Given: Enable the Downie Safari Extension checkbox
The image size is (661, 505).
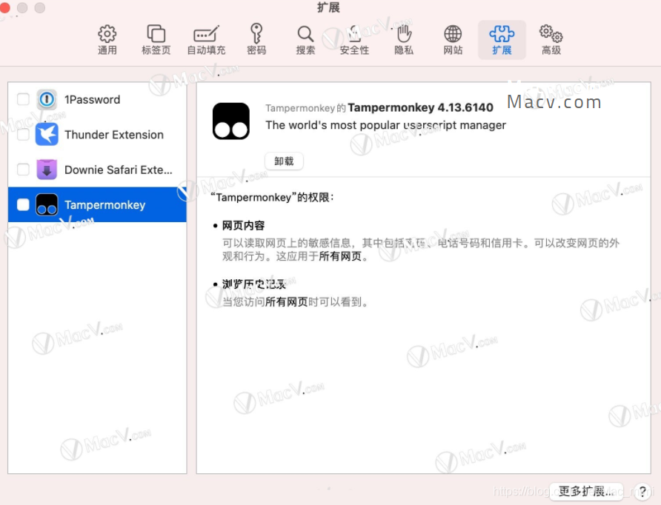Looking at the screenshot, I should tap(23, 170).
